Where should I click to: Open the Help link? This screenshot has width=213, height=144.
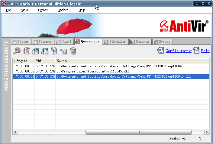point(205,51)
